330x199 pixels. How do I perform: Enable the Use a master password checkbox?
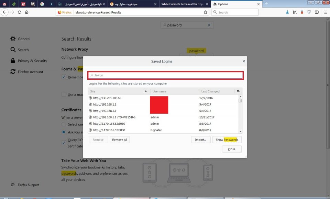pos(64,95)
